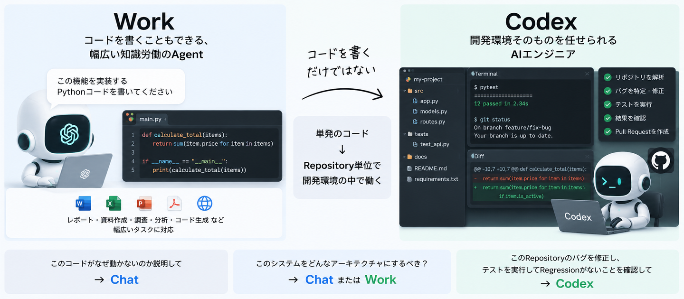
Task: Collapse the src folder
Action: point(405,91)
